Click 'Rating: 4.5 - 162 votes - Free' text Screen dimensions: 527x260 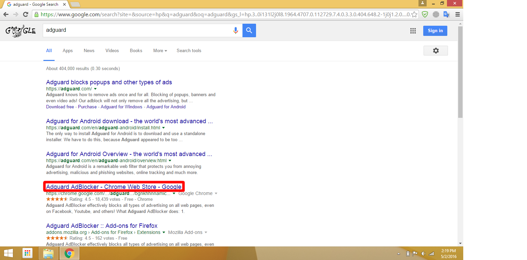(98, 238)
